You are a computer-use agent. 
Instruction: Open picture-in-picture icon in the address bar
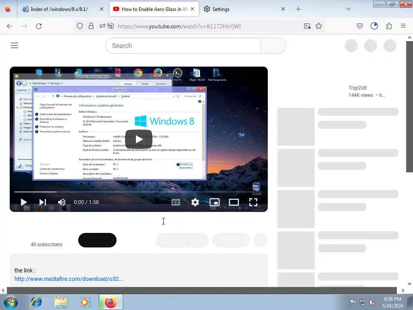[307, 26]
